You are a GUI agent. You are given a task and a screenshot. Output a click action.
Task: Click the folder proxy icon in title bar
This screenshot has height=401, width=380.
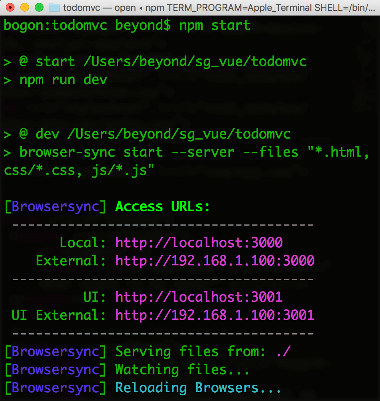tap(54, 7)
